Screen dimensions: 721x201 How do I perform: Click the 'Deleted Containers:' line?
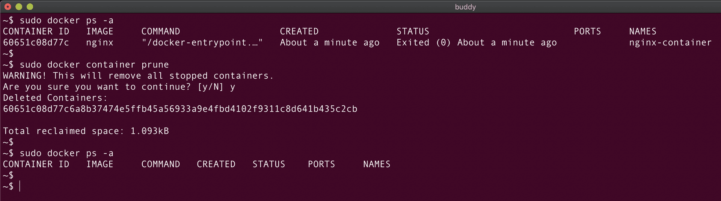(55, 98)
